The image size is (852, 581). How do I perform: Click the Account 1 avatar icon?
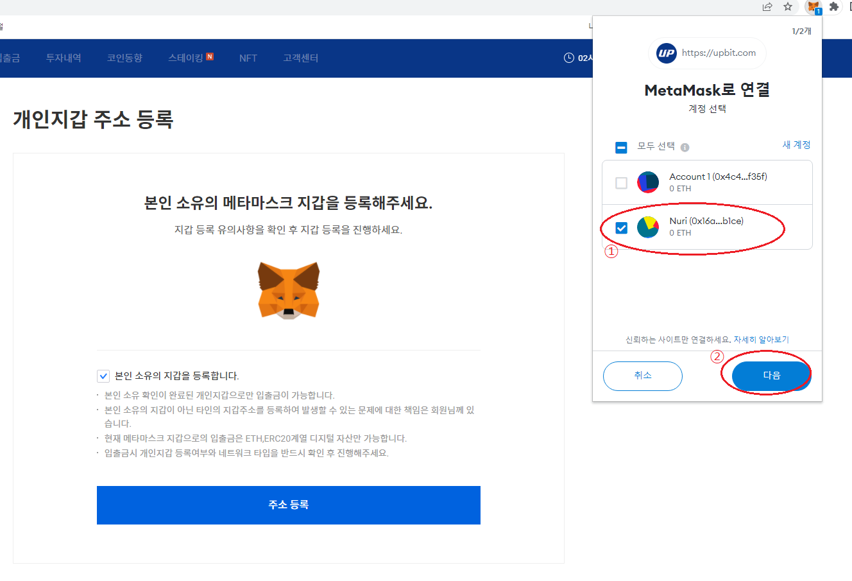coord(648,182)
